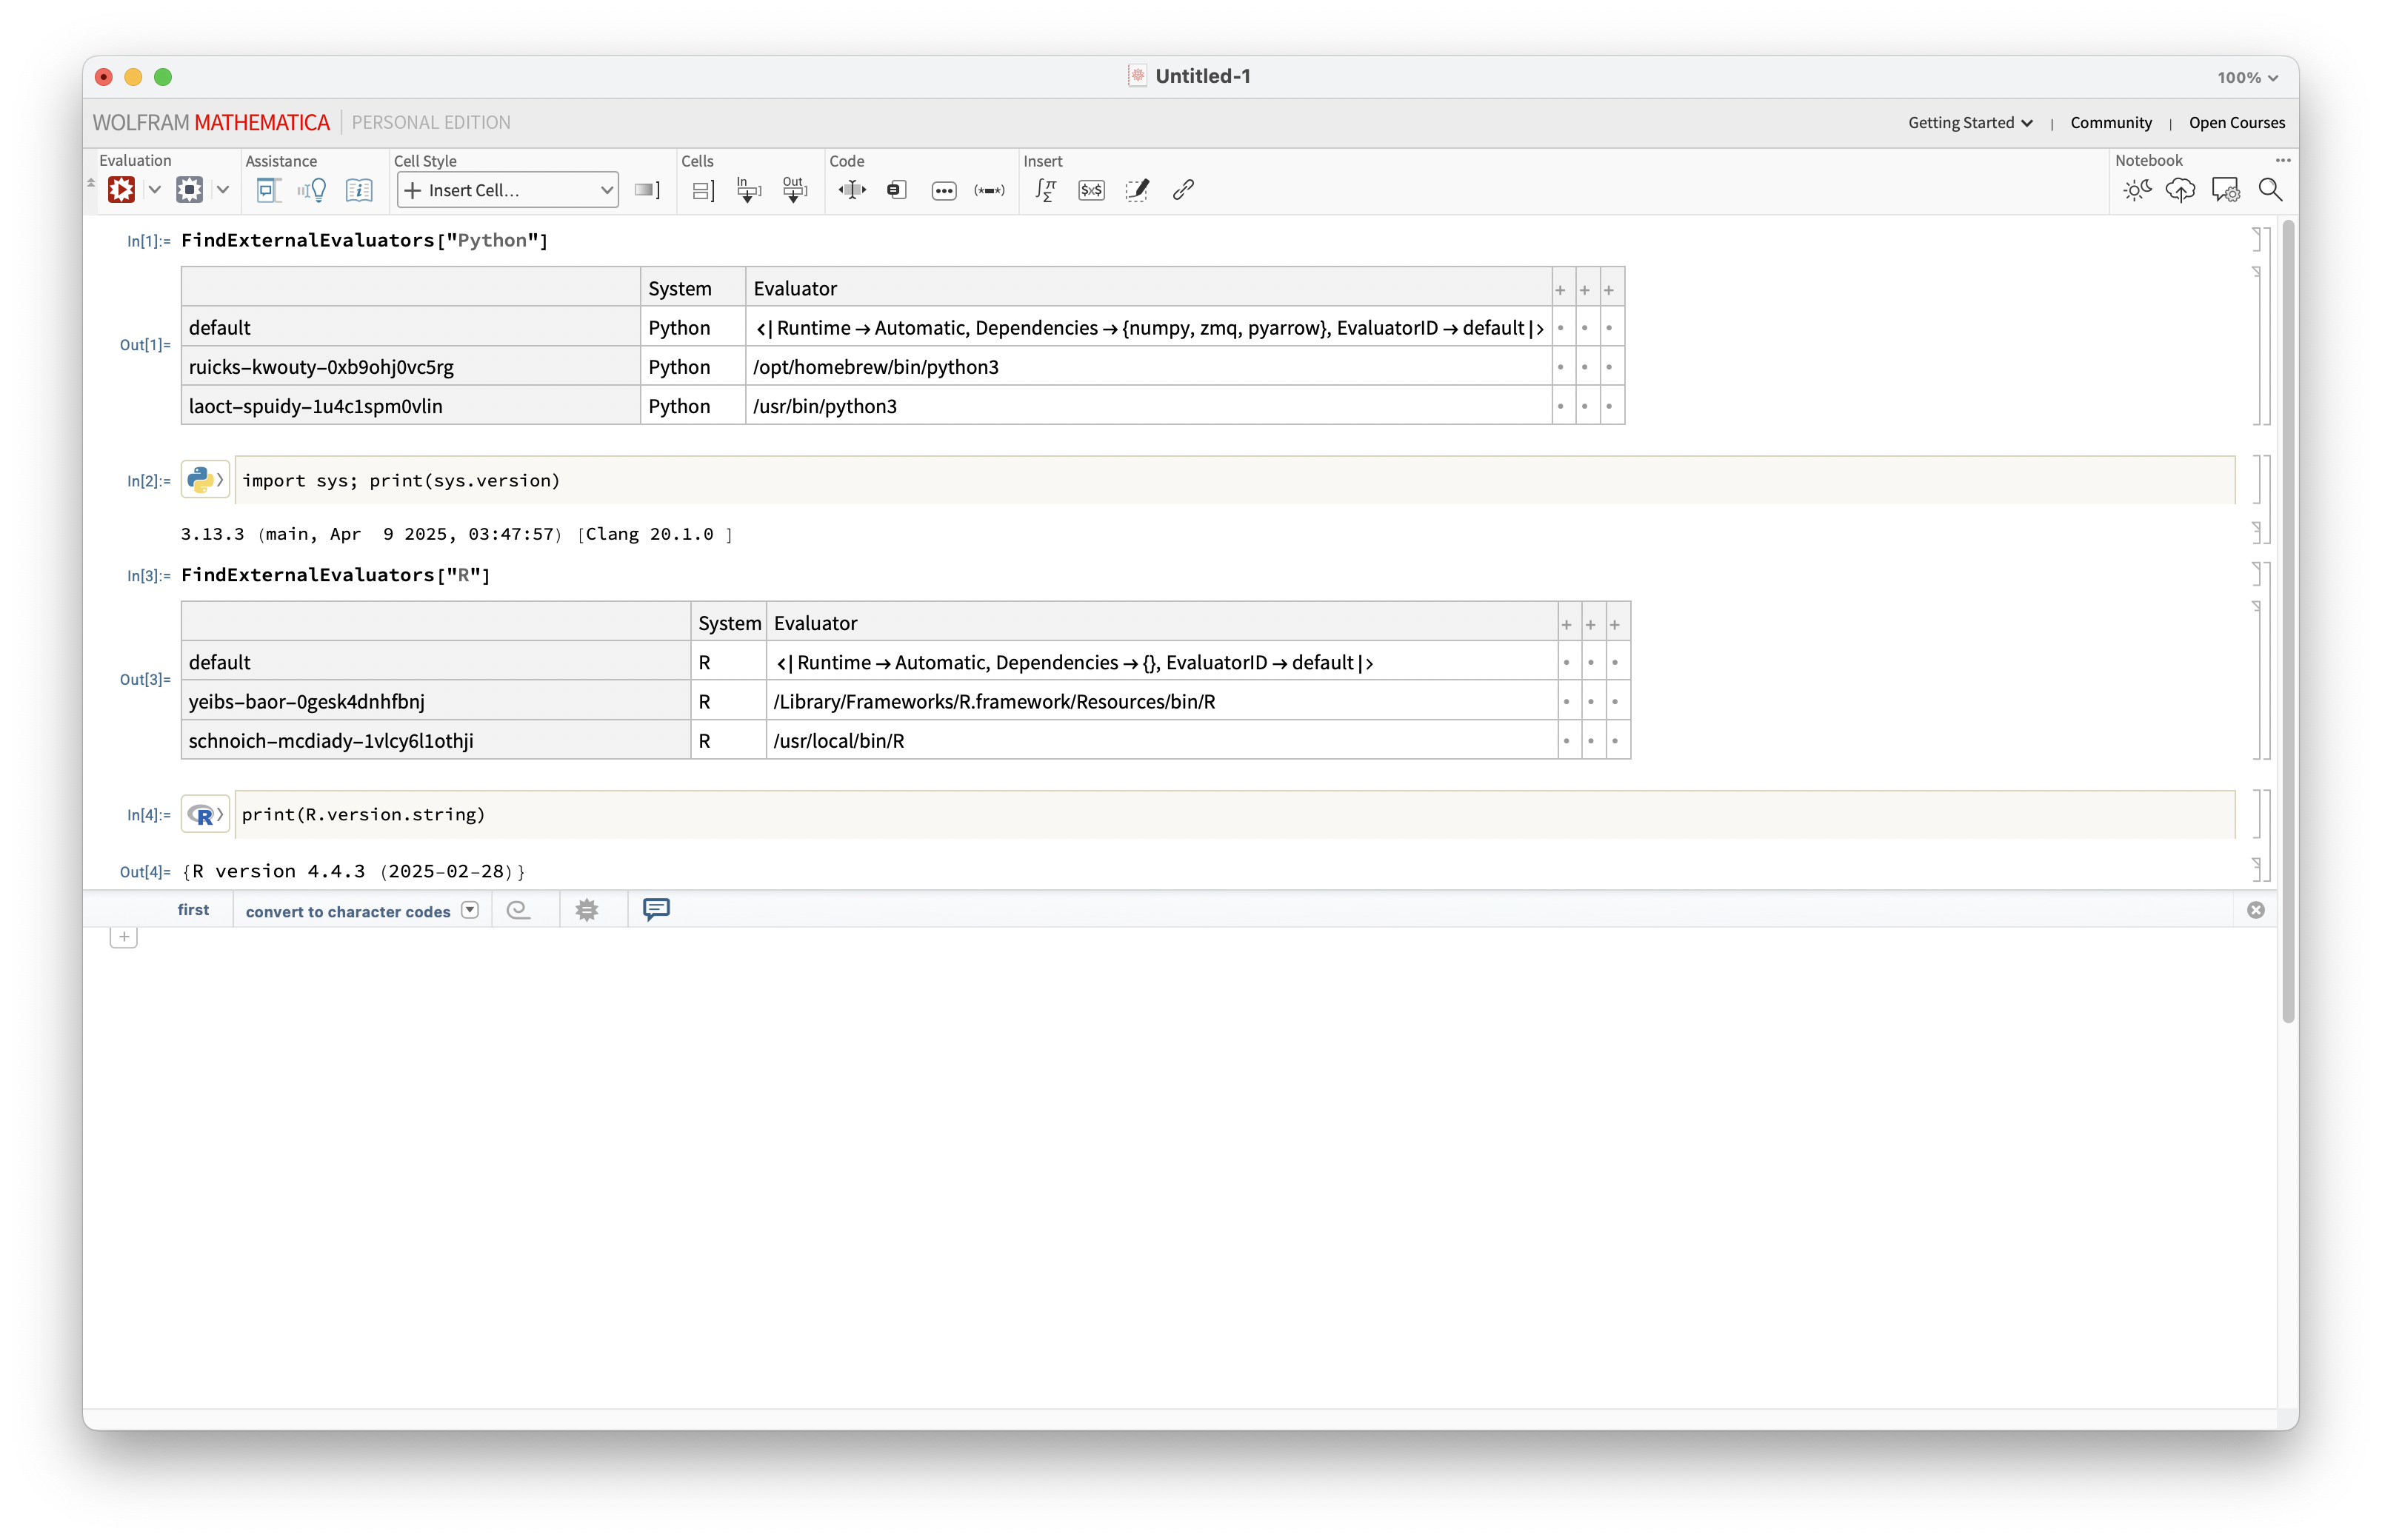Click the comment block (*) code icon
This screenshot has width=2382, height=1540.
988,190
